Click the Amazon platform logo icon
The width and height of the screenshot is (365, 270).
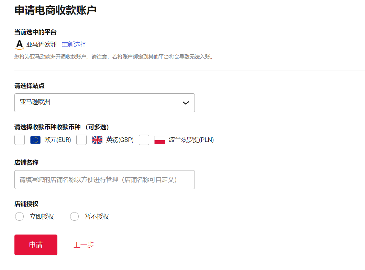(x=19, y=44)
